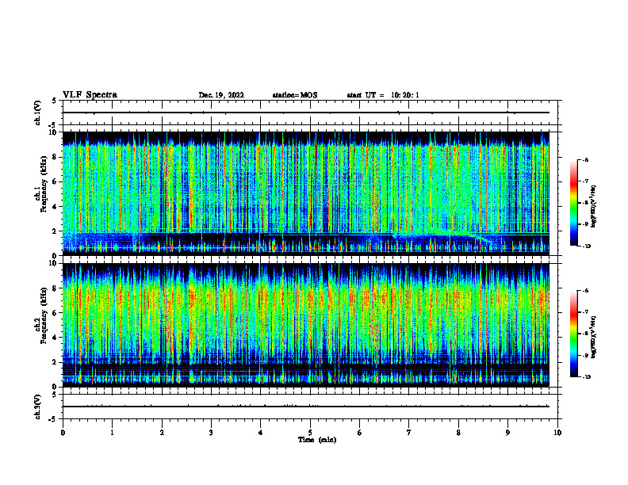
Task: Click the ch.3 waveform voltage trace panel
Action: 310,407
